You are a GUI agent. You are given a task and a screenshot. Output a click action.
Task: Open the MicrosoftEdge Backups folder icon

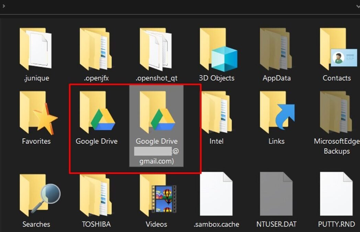pos(336,112)
